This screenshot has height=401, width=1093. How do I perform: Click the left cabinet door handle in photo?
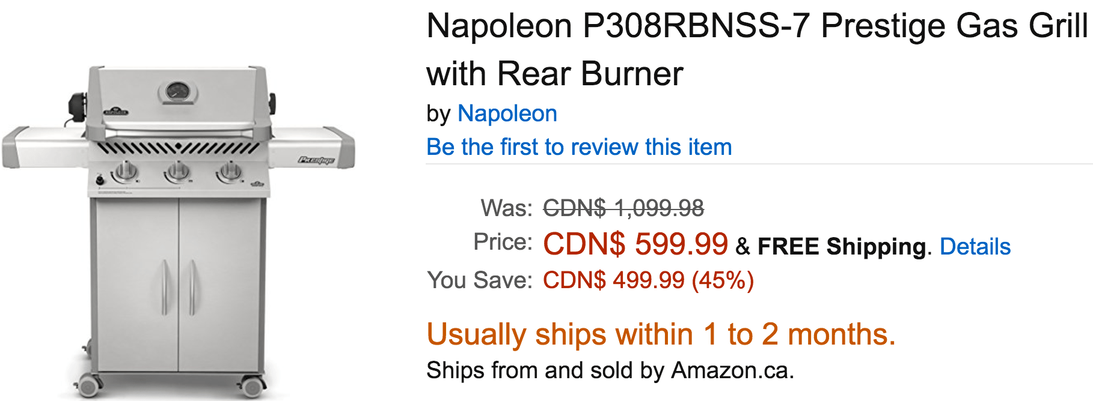click(164, 287)
